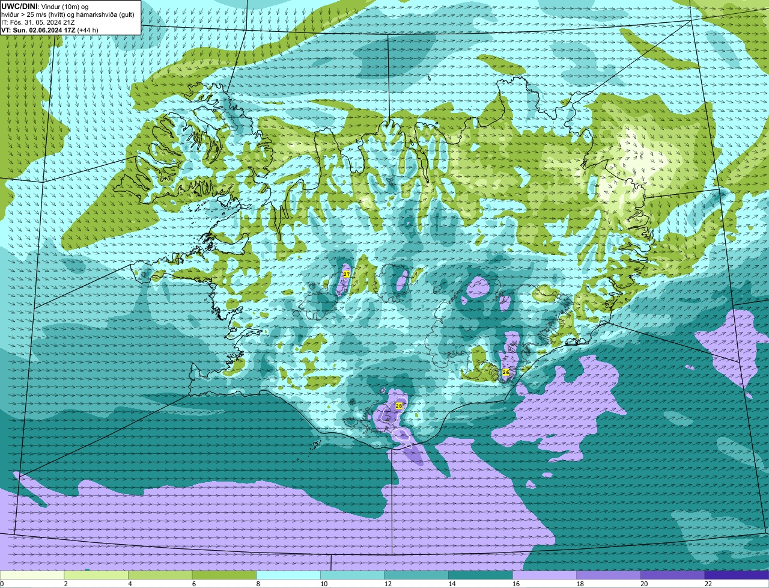
Task: Click the scale label '16' under the color bar
Action: (x=516, y=584)
